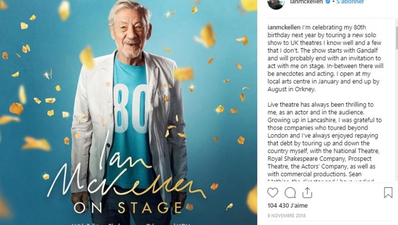
Task: Click the first caption paragraph about 80th birthday
Action: [325, 58]
